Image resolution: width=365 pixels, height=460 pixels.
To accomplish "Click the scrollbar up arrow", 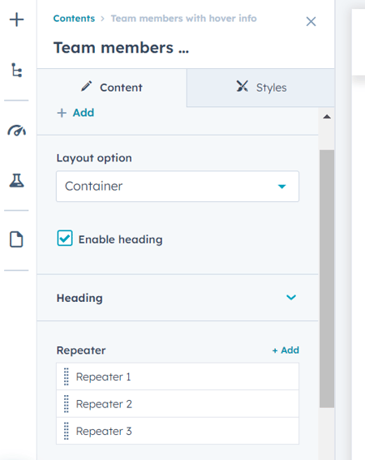I will tap(327, 117).
